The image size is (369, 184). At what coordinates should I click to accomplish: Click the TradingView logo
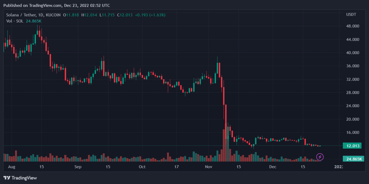pos(20,178)
